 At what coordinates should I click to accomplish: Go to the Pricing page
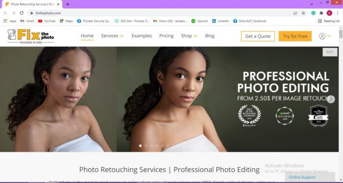click(166, 36)
